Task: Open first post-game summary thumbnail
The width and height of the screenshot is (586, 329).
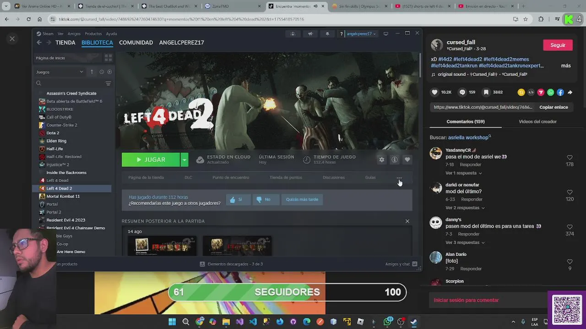Action: click(x=162, y=245)
